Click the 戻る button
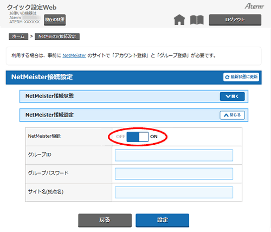Image resolution: width=271 pixels, height=232 pixels. [x=105, y=220]
